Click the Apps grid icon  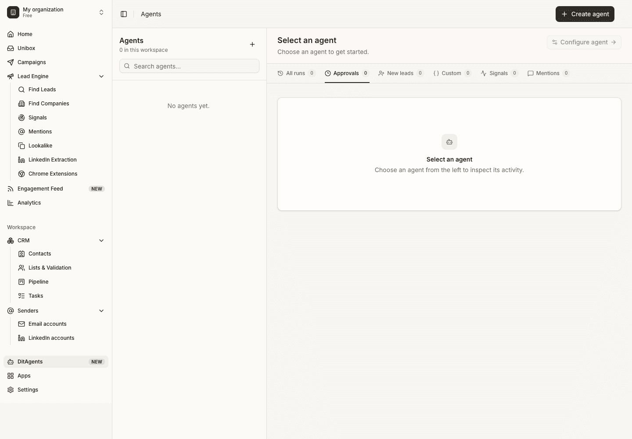11,376
